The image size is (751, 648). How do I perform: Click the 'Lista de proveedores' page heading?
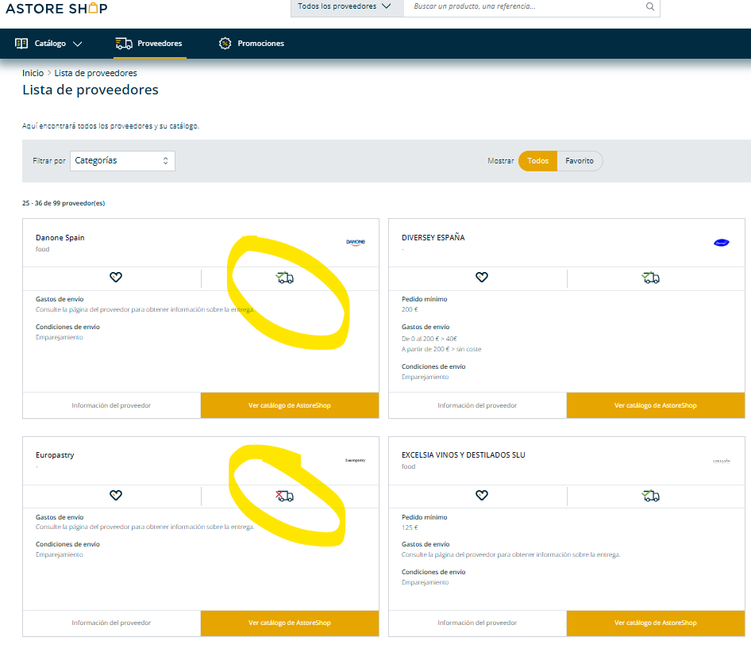pyautogui.click(x=91, y=90)
